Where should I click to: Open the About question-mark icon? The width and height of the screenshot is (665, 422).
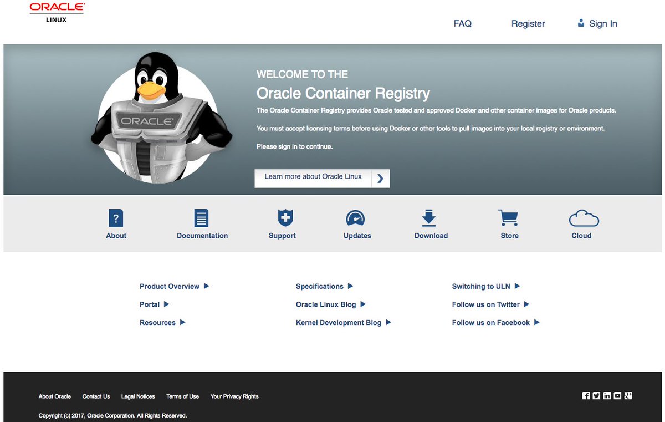pyautogui.click(x=116, y=218)
